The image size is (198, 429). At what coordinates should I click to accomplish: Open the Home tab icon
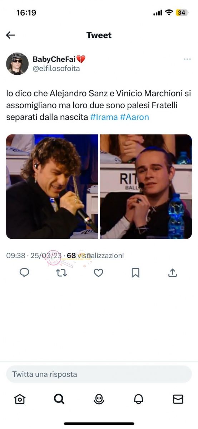point(20,399)
